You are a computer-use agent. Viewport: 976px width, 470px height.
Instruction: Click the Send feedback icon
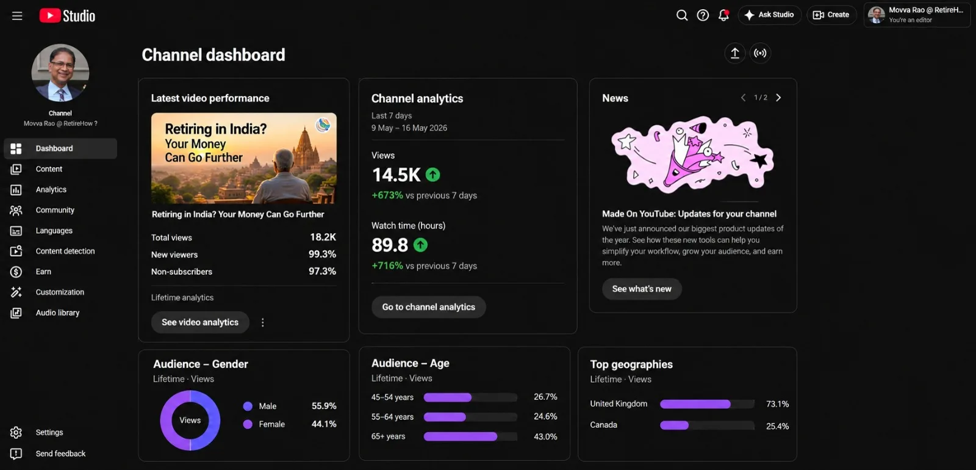pyautogui.click(x=16, y=454)
